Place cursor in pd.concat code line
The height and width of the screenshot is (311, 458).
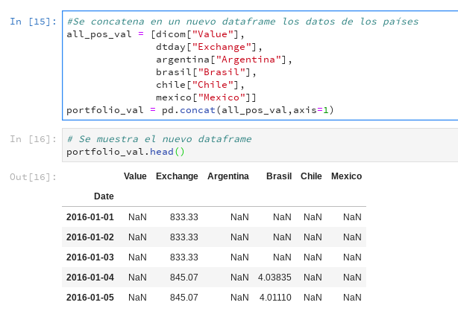click(200, 110)
